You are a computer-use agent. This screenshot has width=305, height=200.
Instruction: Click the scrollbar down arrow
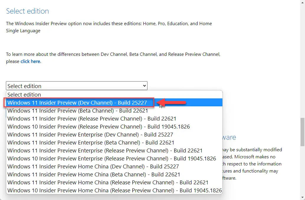coord(302,197)
